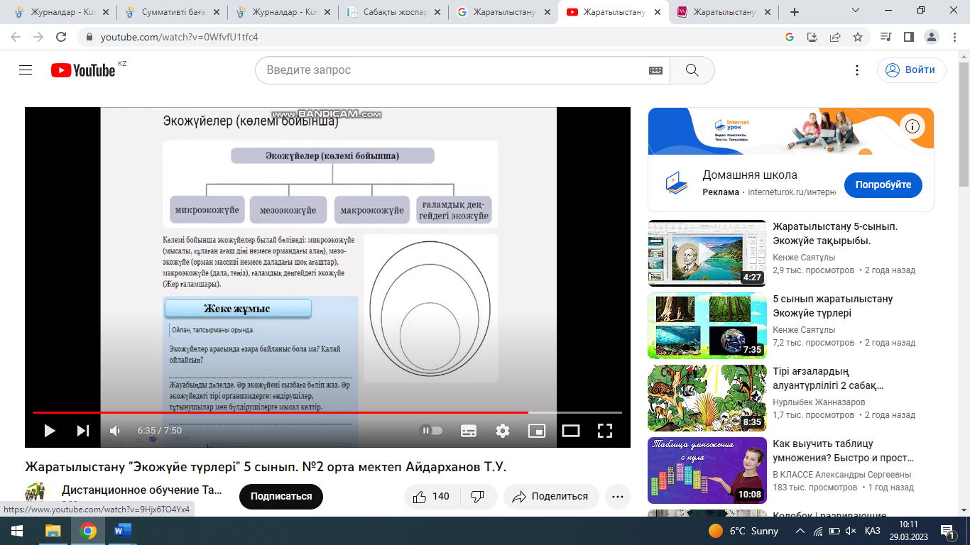Share this page from address bar

point(835,37)
